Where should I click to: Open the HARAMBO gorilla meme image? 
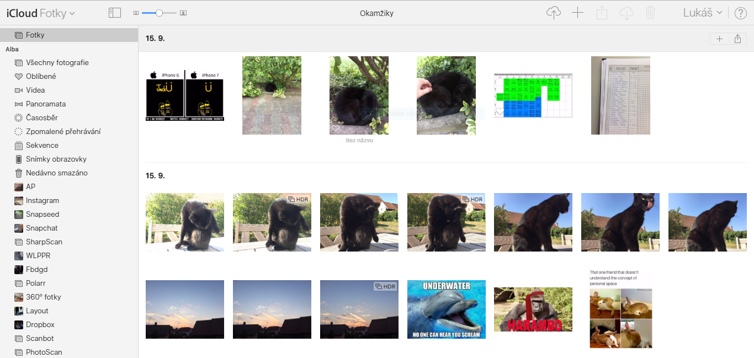533,309
